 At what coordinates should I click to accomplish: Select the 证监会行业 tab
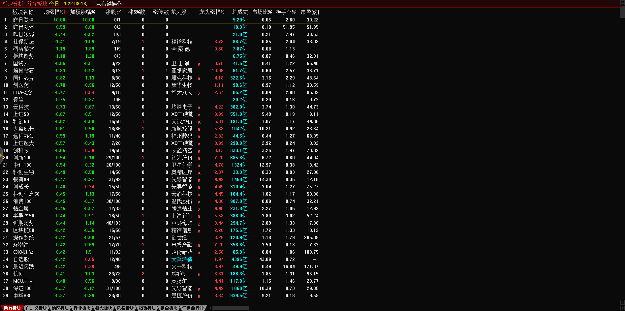coord(193,308)
